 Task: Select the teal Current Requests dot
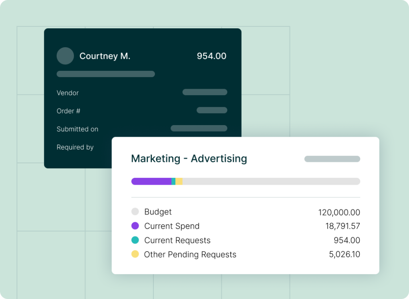(x=135, y=240)
